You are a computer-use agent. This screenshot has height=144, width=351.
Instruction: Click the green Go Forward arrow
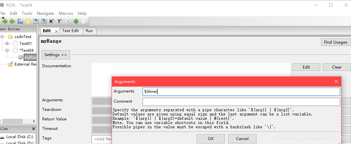pyautogui.click(x=12, y=21)
